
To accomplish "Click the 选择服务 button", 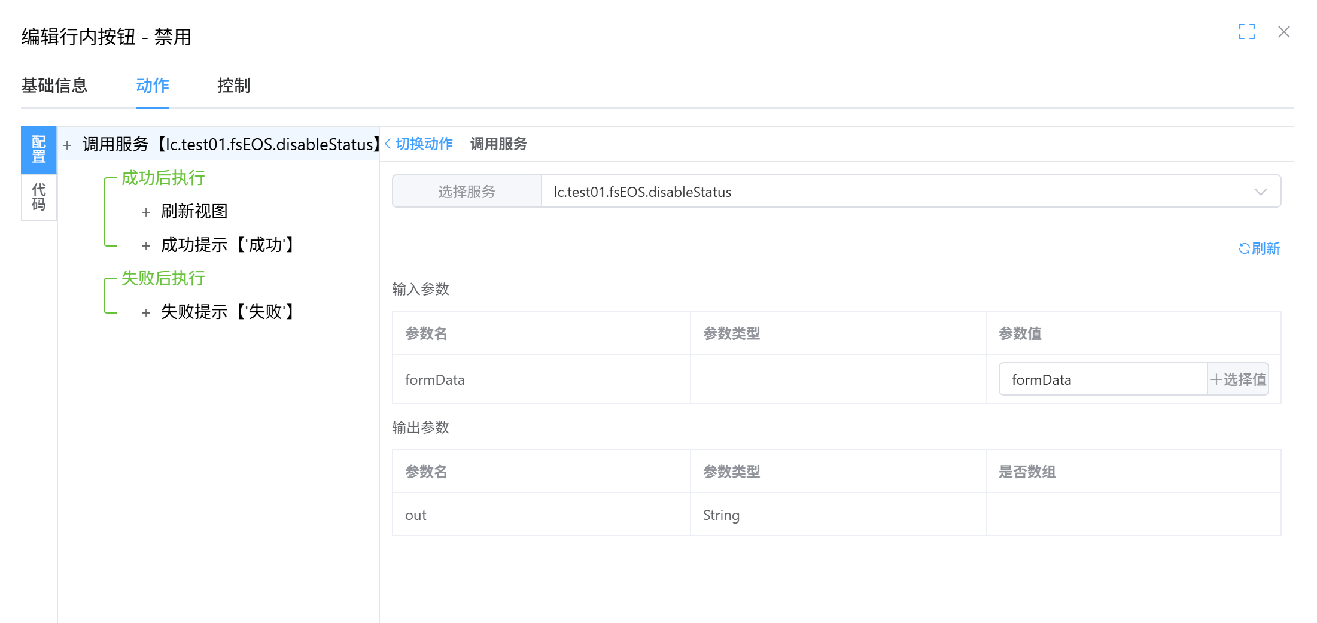I will click(467, 192).
